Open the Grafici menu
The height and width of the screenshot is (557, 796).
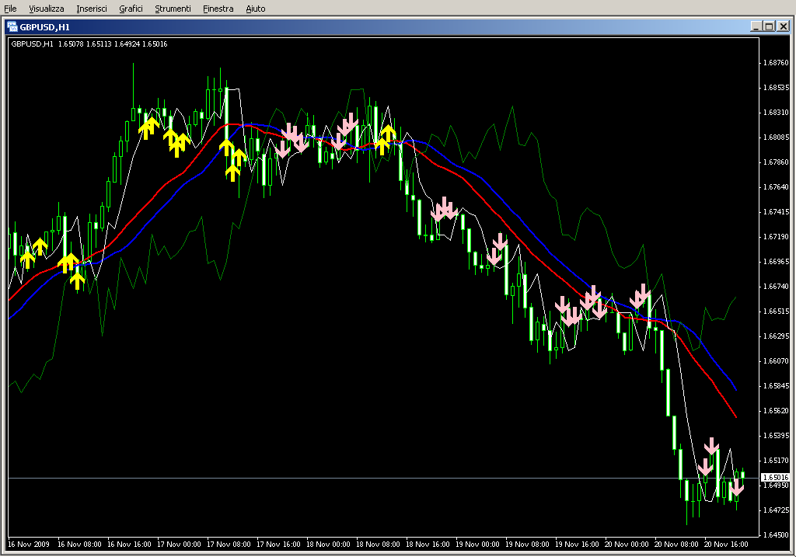pyautogui.click(x=131, y=9)
